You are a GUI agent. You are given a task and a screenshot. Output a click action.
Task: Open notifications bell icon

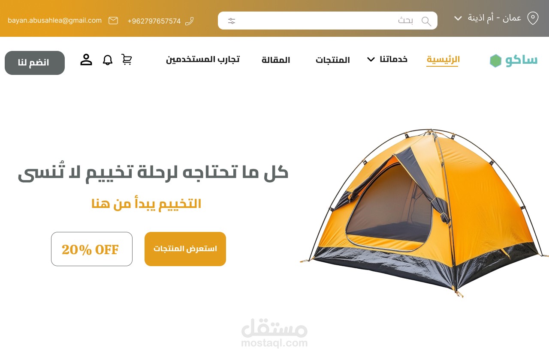pyautogui.click(x=108, y=60)
